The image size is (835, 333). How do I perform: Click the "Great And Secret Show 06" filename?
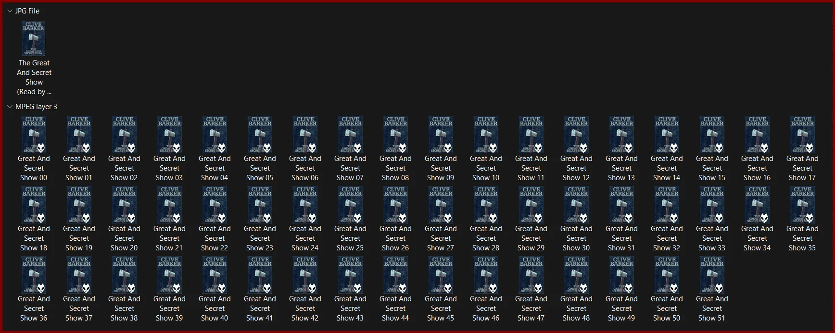(305, 168)
